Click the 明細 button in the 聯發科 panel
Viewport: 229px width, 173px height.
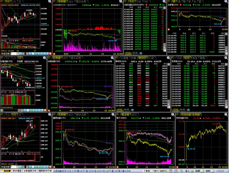(x=119, y=110)
